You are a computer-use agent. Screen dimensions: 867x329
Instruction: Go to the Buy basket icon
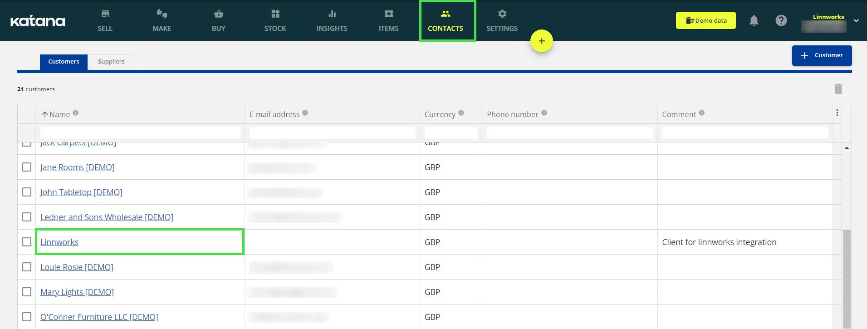click(x=218, y=14)
